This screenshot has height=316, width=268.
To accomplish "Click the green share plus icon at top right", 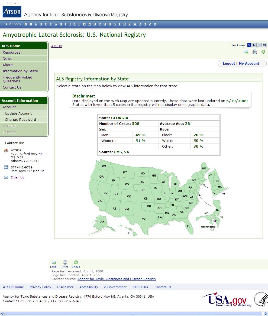I will [x=263, y=52].
